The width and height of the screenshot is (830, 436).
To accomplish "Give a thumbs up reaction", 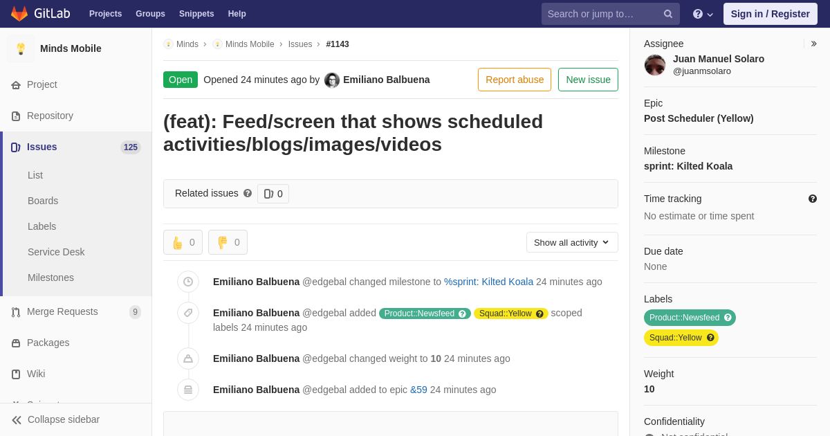I will pos(183,242).
